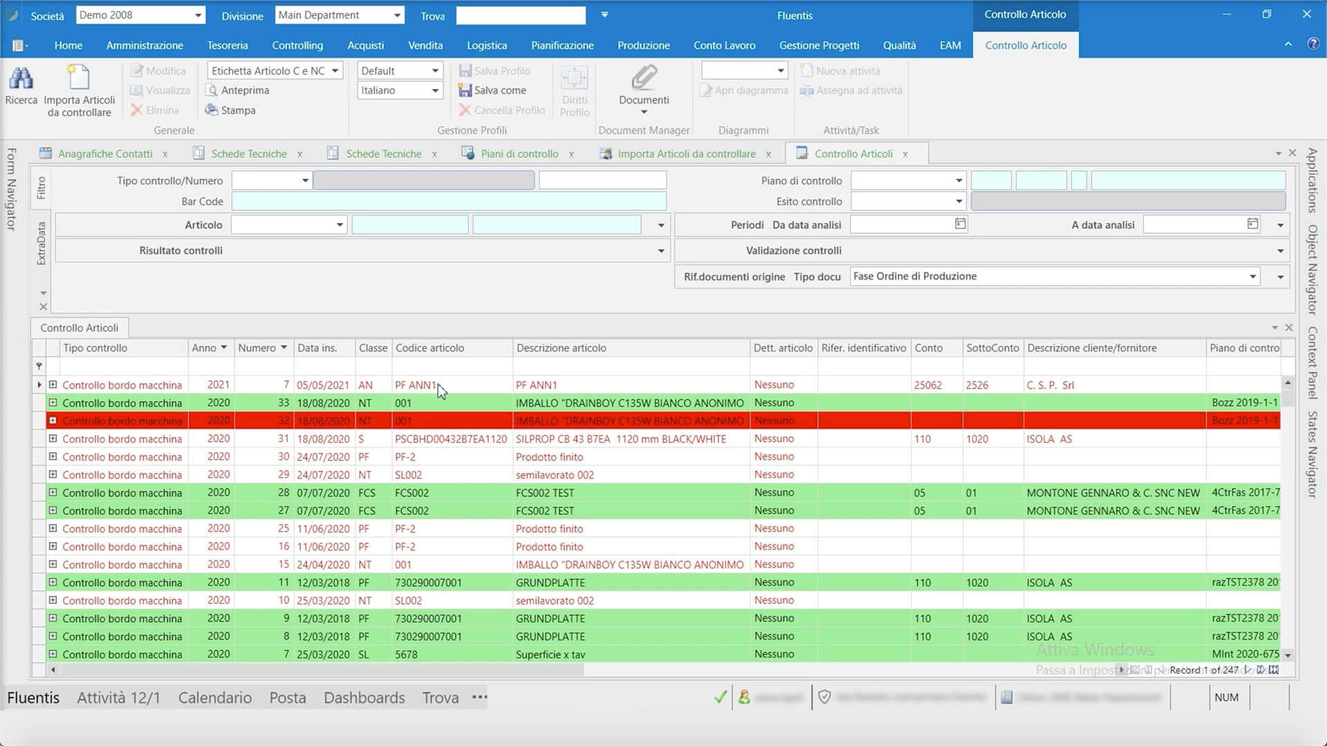Open the Società Demo 2008 dropdown
The image size is (1327, 746).
click(x=198, y=15)
